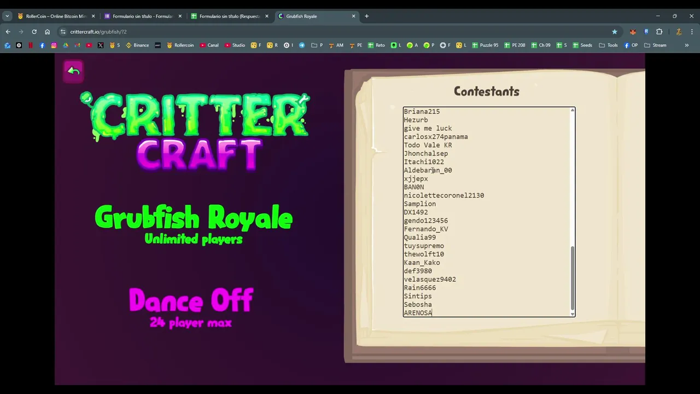This screenshot has width=700, height=394.
Task: Open the Studio YouTube bookmark
Action: click(235, 45)
